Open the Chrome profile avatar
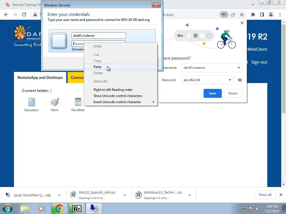Image resolution: width=286 pixels, height=214 pixels. point(271,14)
